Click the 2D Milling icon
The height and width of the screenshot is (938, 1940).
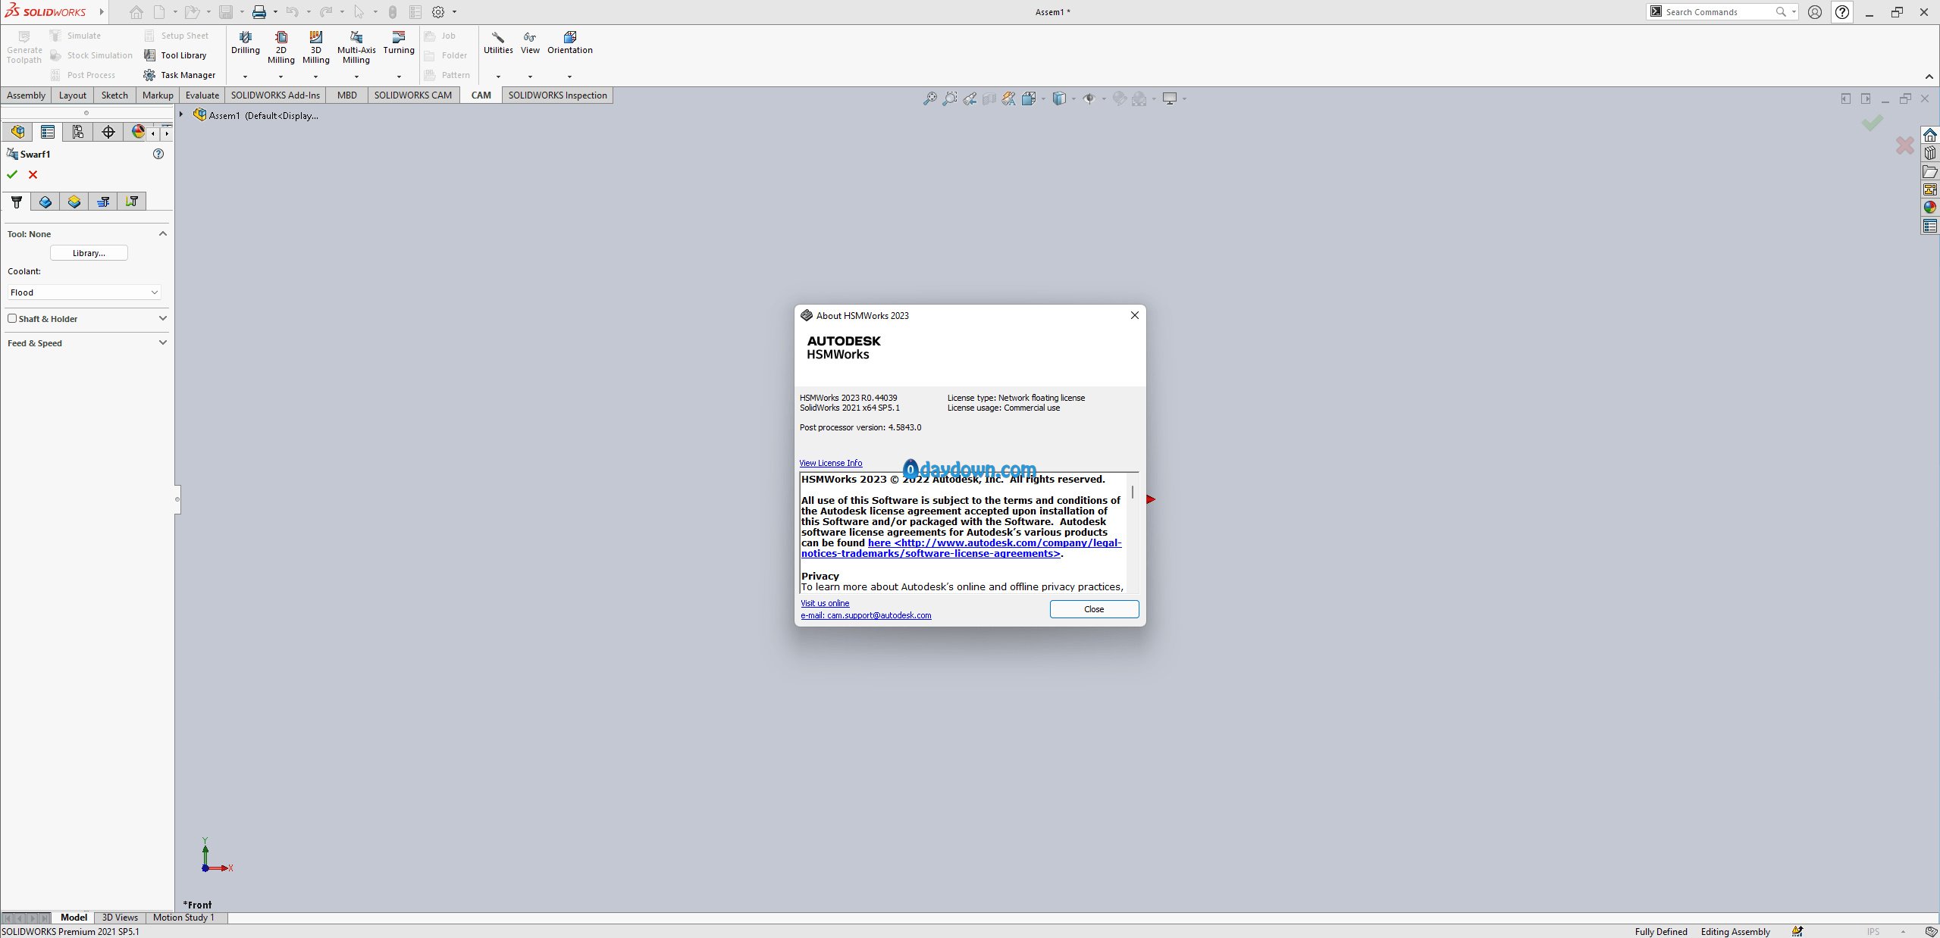pos(281,37)
